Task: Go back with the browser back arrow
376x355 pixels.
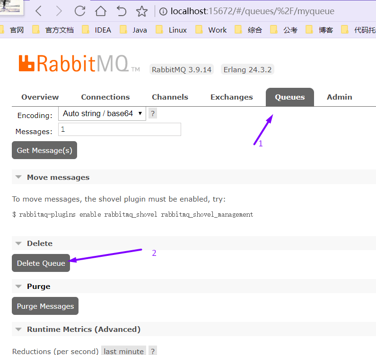Action: coord(39,11)
